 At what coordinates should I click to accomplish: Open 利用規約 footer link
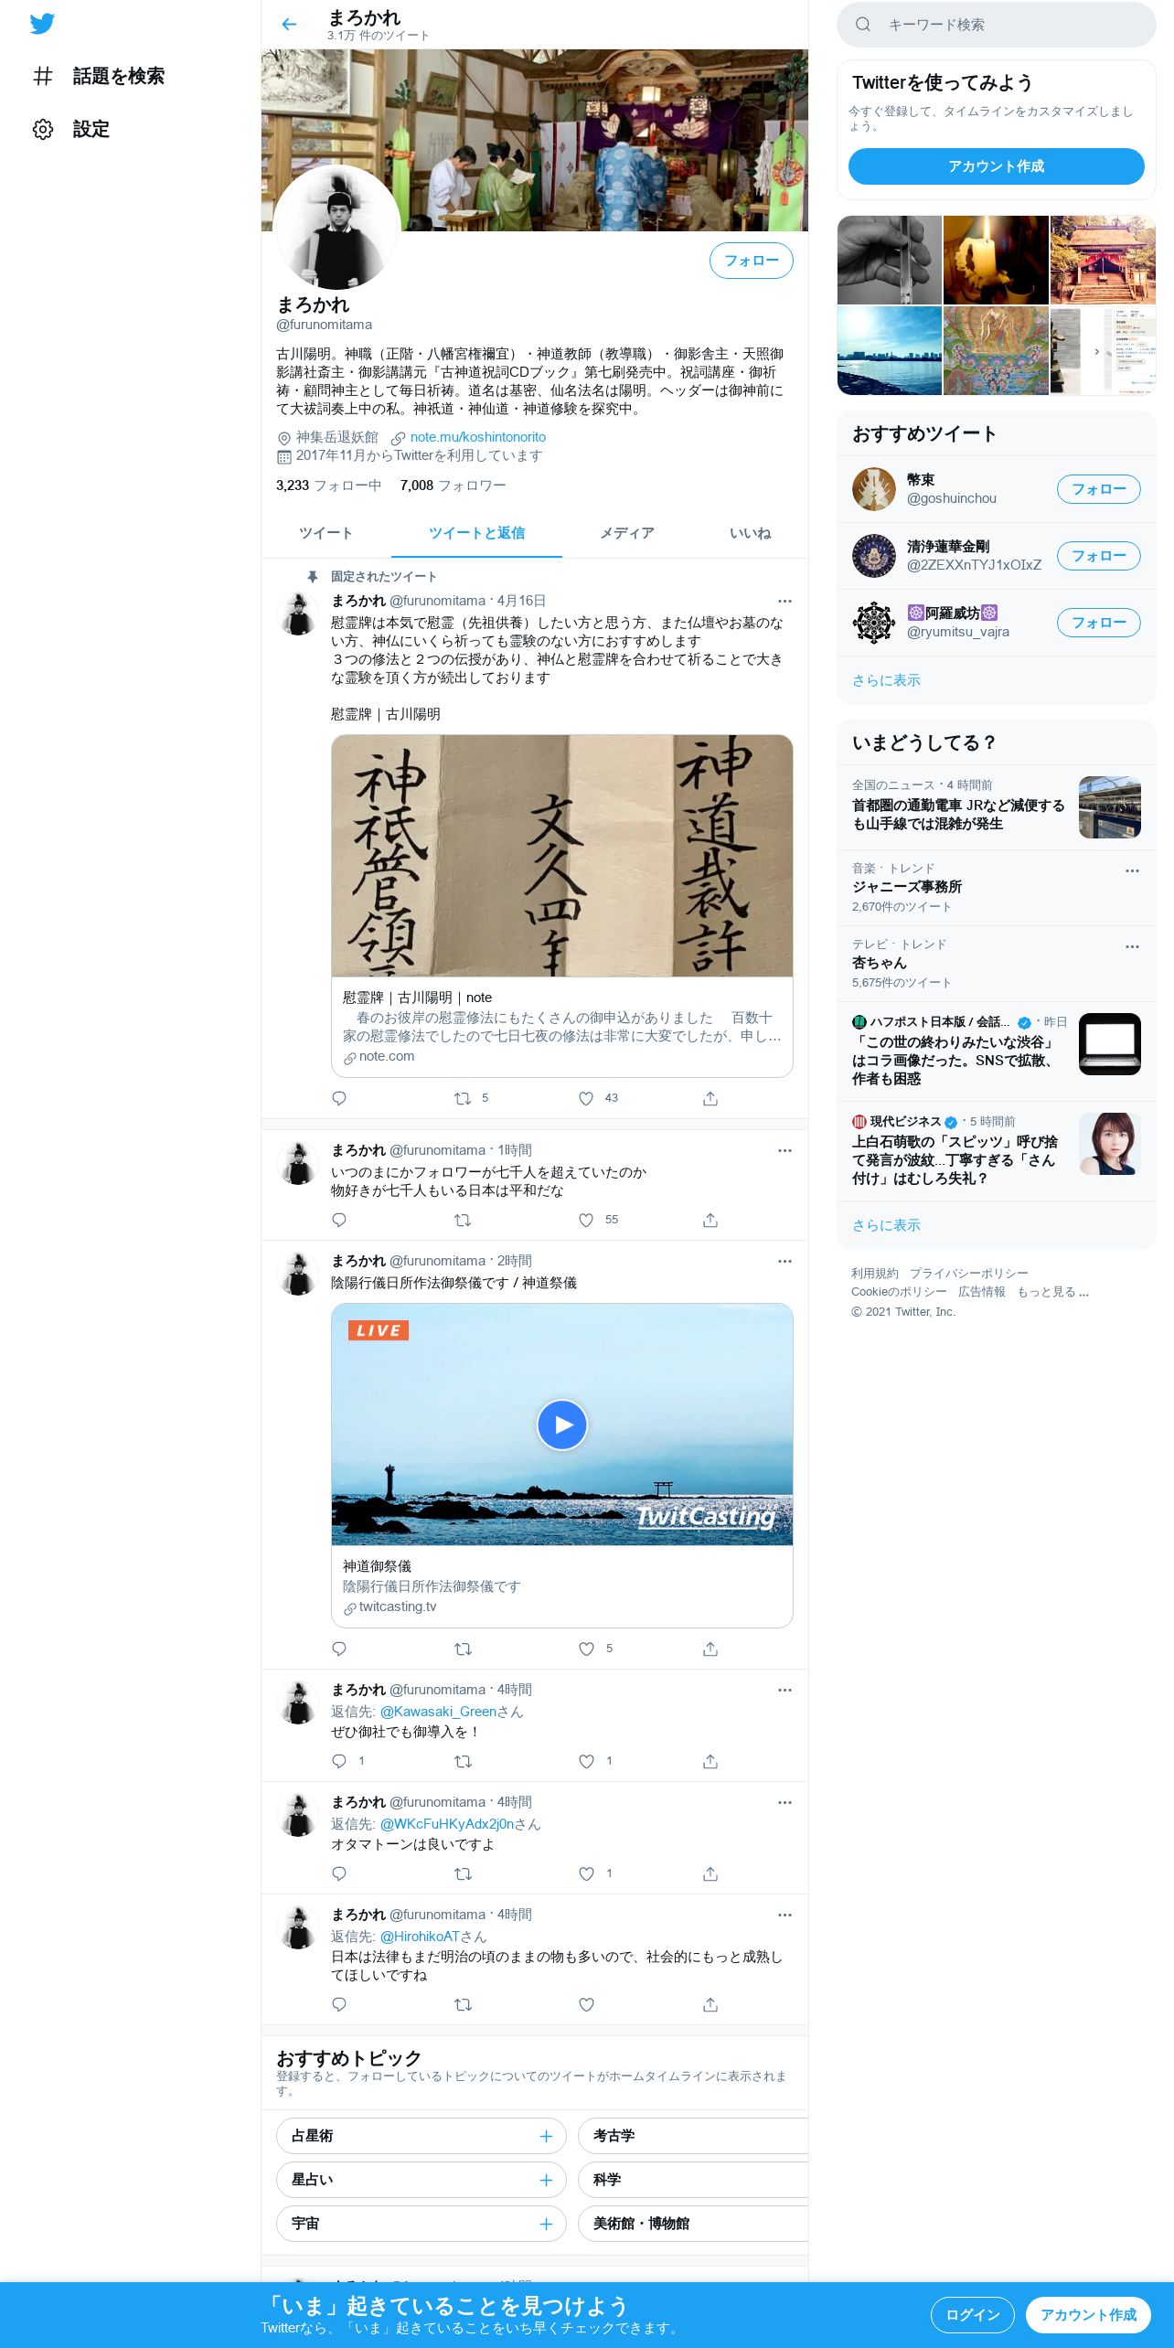tap(875, 1274)
